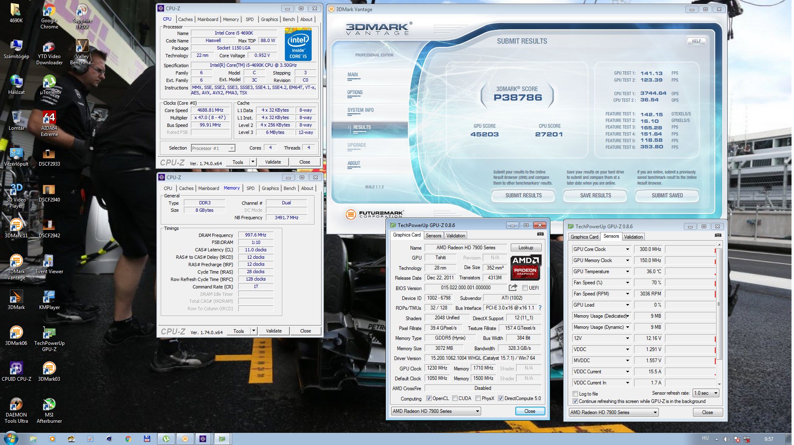The height and width of the screenshot is (445, 794).
Task: Click the Windows Start orb button
Action: tap(11, 438)
